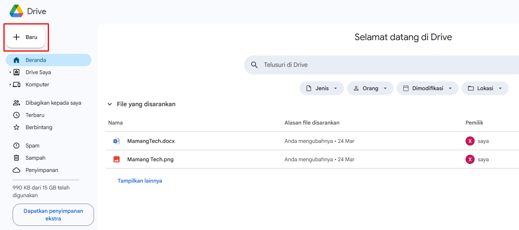Click the 990 KB dari 15 GB text

[x=41, y=191]
